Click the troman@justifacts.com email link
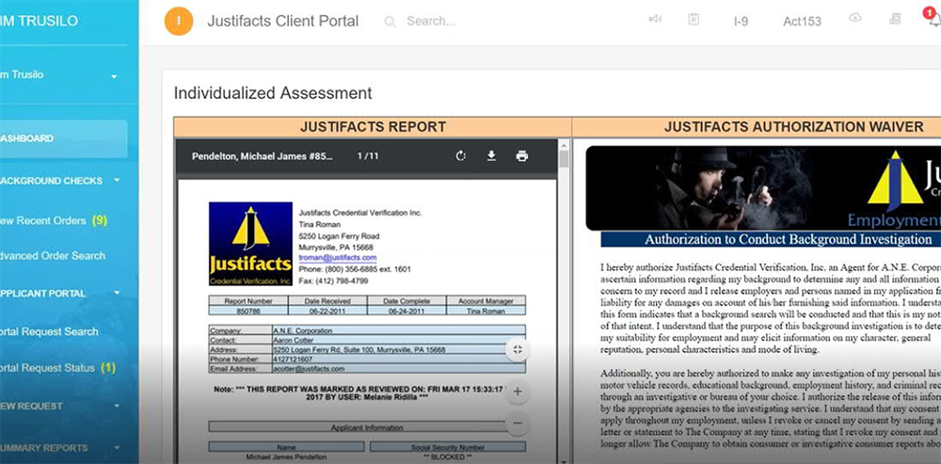This screenshot has width=941, height=464. 337,258
